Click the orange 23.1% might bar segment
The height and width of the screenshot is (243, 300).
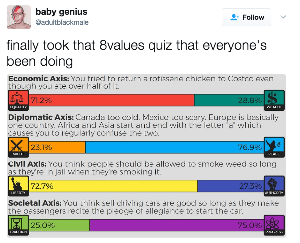pyautogui.click(x=57, y=147)
